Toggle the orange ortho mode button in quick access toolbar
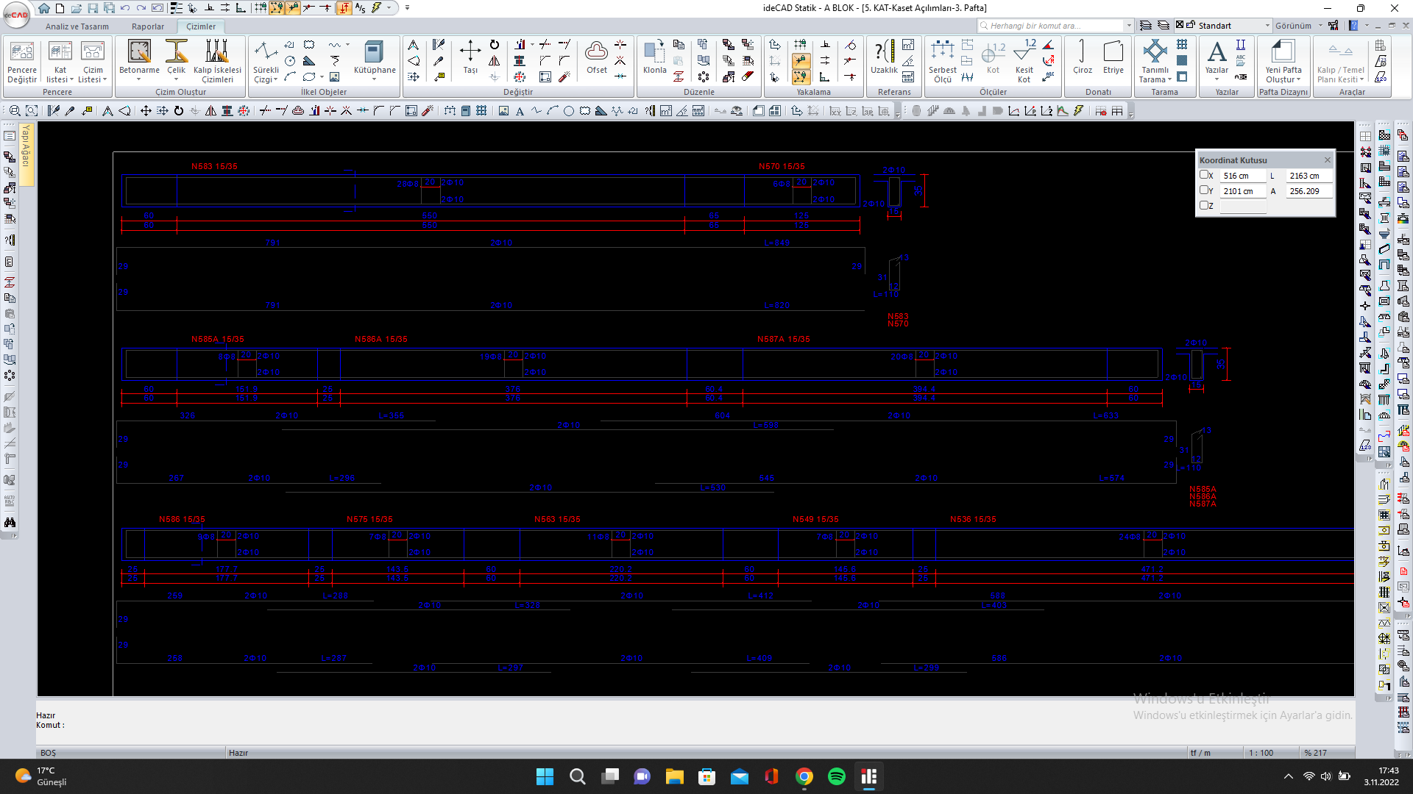Screen dimensions: 1413x794 coord(344,8)
